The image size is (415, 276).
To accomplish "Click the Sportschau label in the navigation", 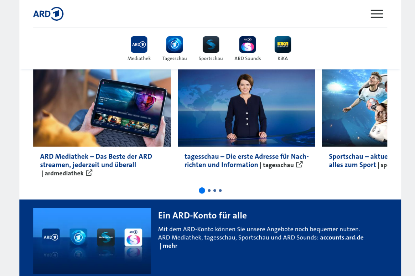I will (211, 59).
